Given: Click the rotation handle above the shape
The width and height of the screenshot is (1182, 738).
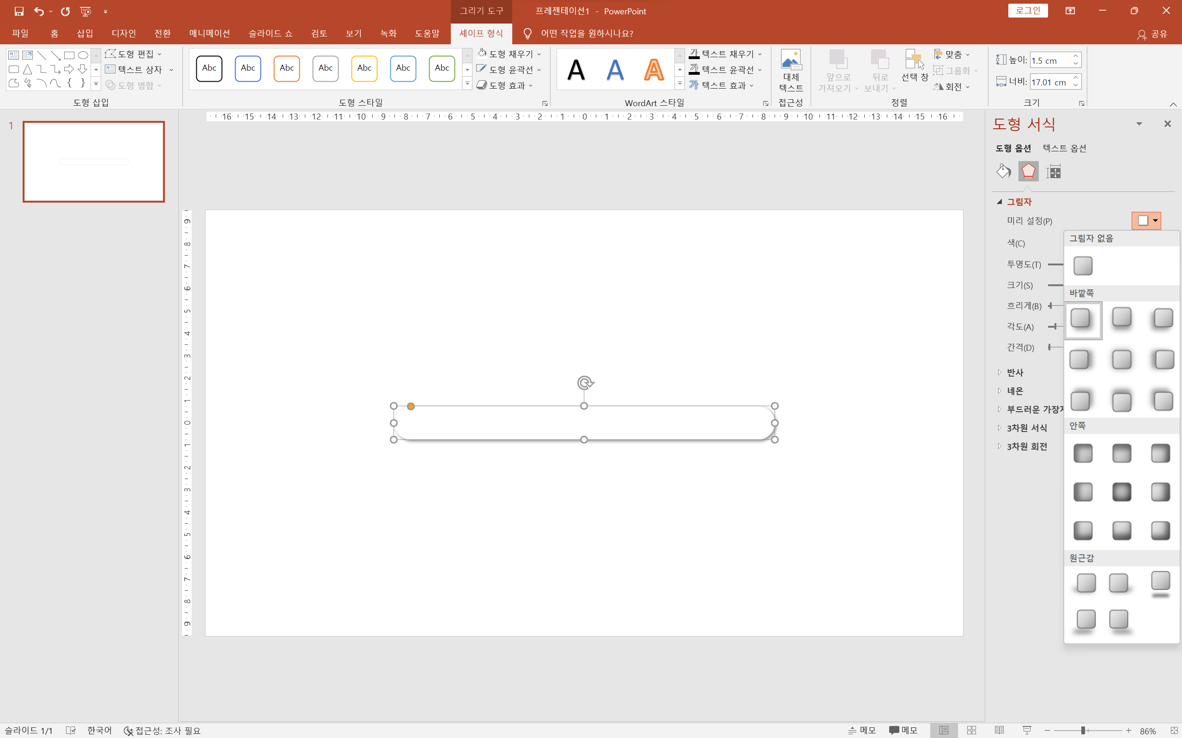Looking at the screenshot, I should (x=585, y=382).
